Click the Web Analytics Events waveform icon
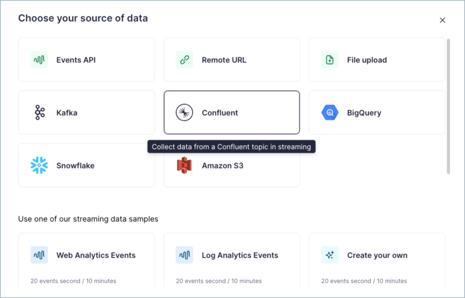Screen dimensions: 465x298 [x=39, y=255]
